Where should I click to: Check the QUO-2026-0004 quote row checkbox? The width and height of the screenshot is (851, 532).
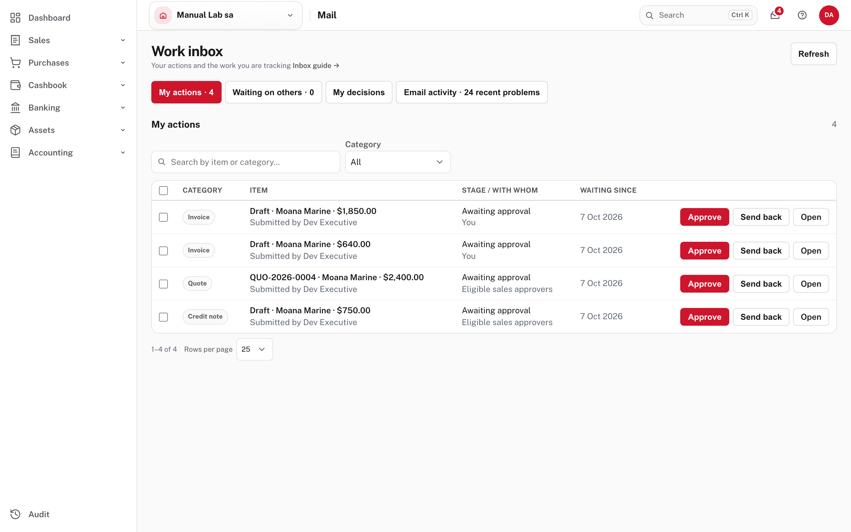point(163,284)
